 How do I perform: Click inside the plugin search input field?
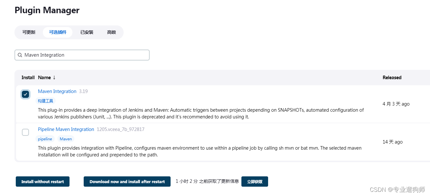(x=82, y=55)
